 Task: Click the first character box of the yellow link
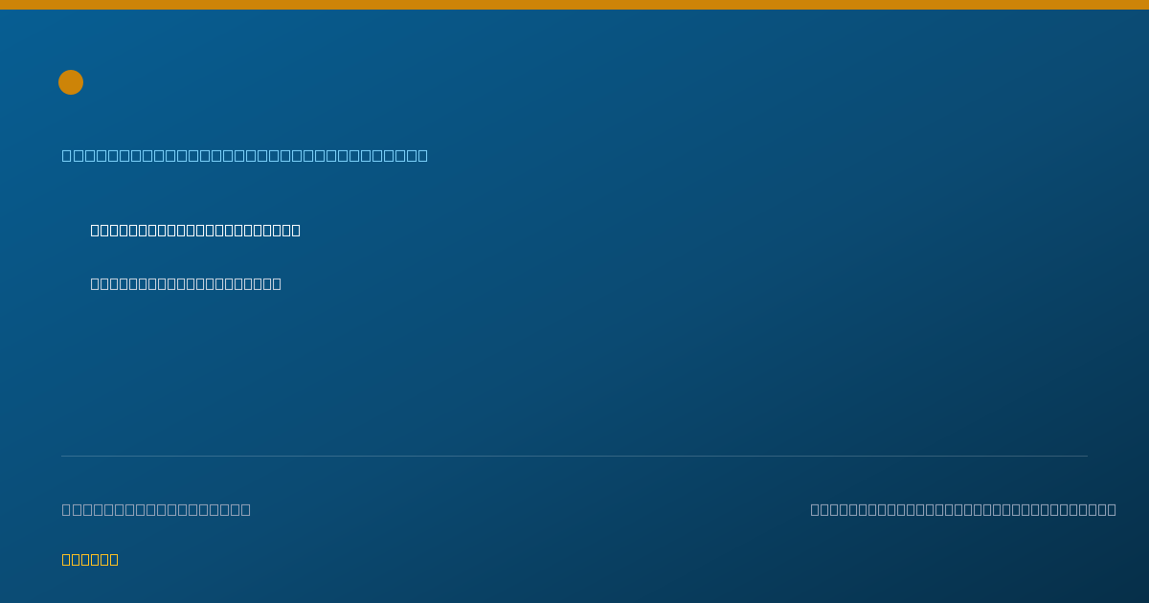tap(67, 559)
